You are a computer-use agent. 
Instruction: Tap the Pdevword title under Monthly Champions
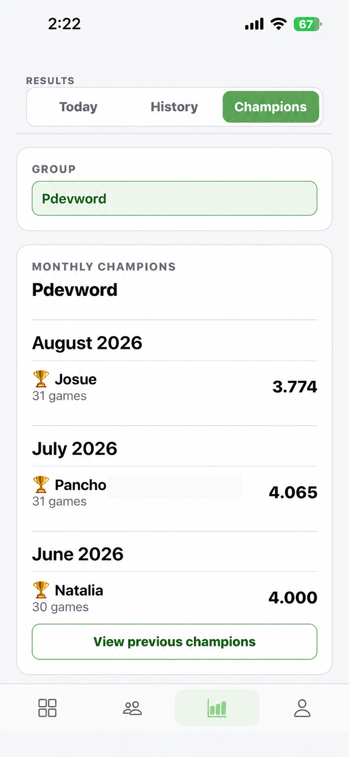coord(74,290)
